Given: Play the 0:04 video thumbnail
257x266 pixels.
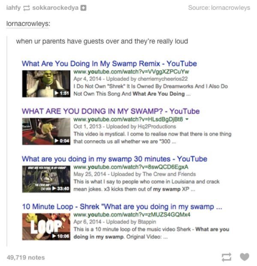Looking at the screenshot, I should [46, 131].
